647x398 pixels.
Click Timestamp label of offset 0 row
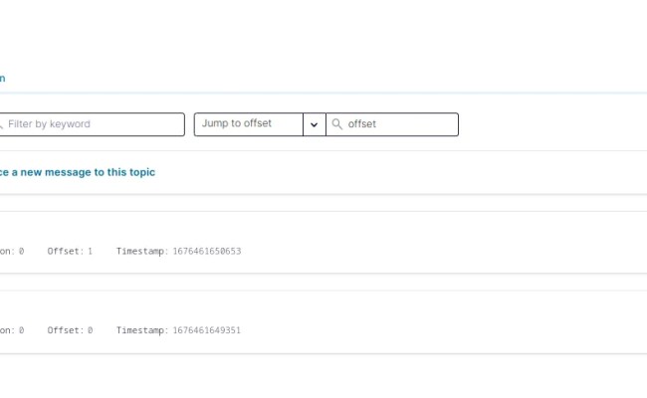(142, 330)
